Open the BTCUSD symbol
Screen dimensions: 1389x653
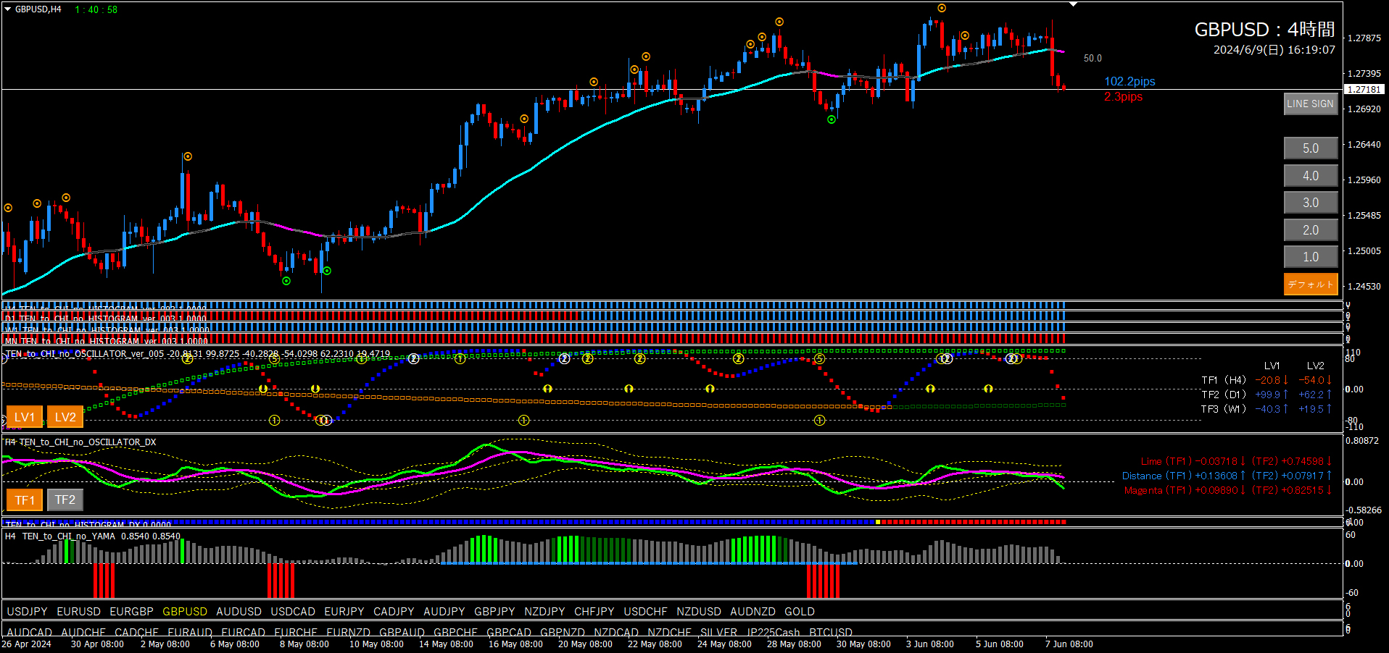pyautogui.click(x=831, y=632)
